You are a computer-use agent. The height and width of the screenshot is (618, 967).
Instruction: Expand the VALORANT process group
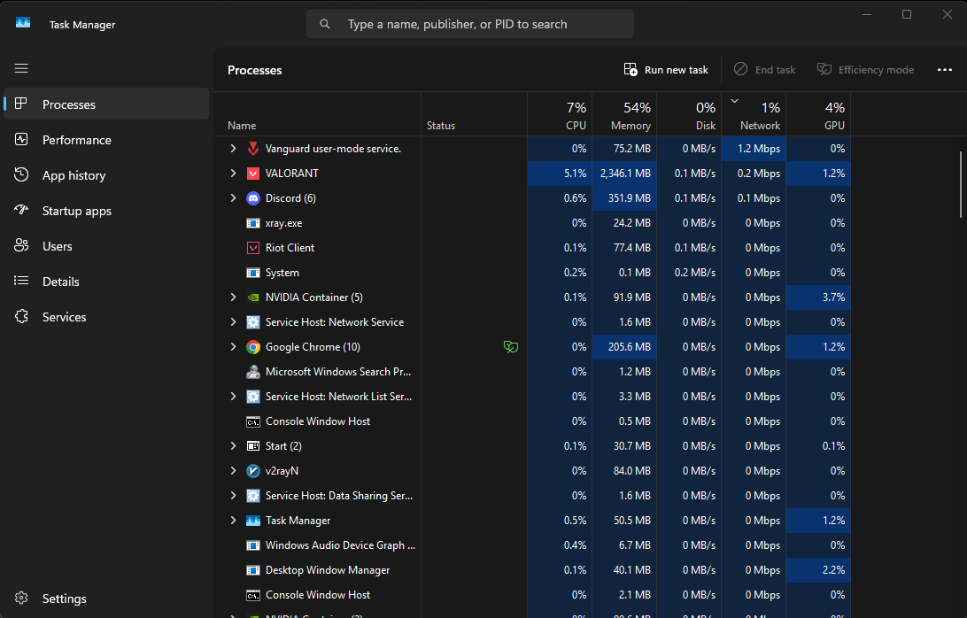pos(233,174)
